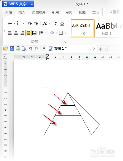Decrease paragraph indent
This screenshot has height=161, width=123.
(x=30, y=23)
